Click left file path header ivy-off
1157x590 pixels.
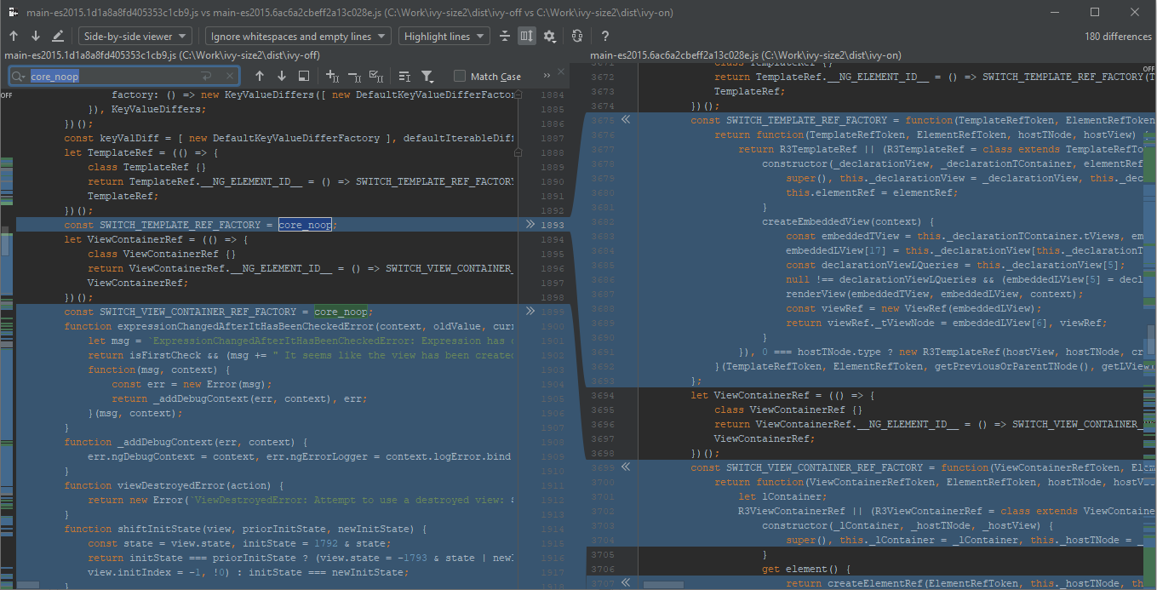click(162, 55)
